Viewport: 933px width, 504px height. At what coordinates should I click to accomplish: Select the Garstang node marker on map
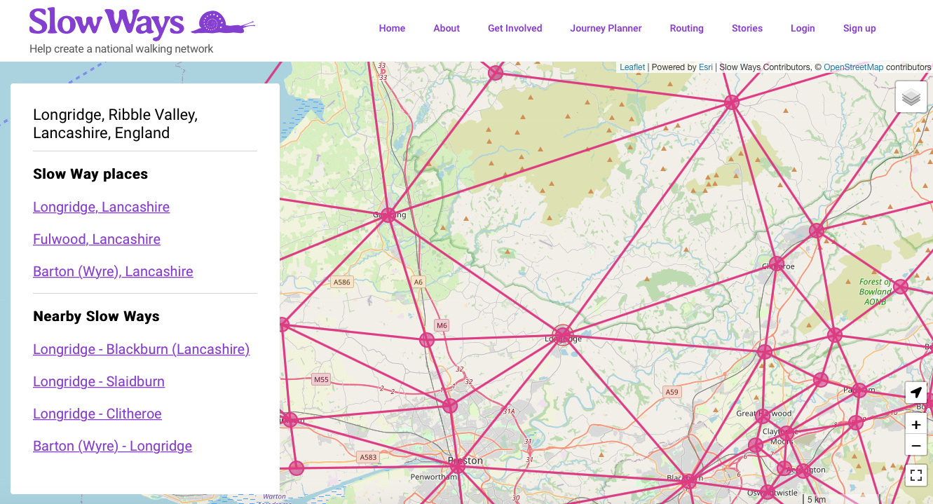tap(388, 215)
